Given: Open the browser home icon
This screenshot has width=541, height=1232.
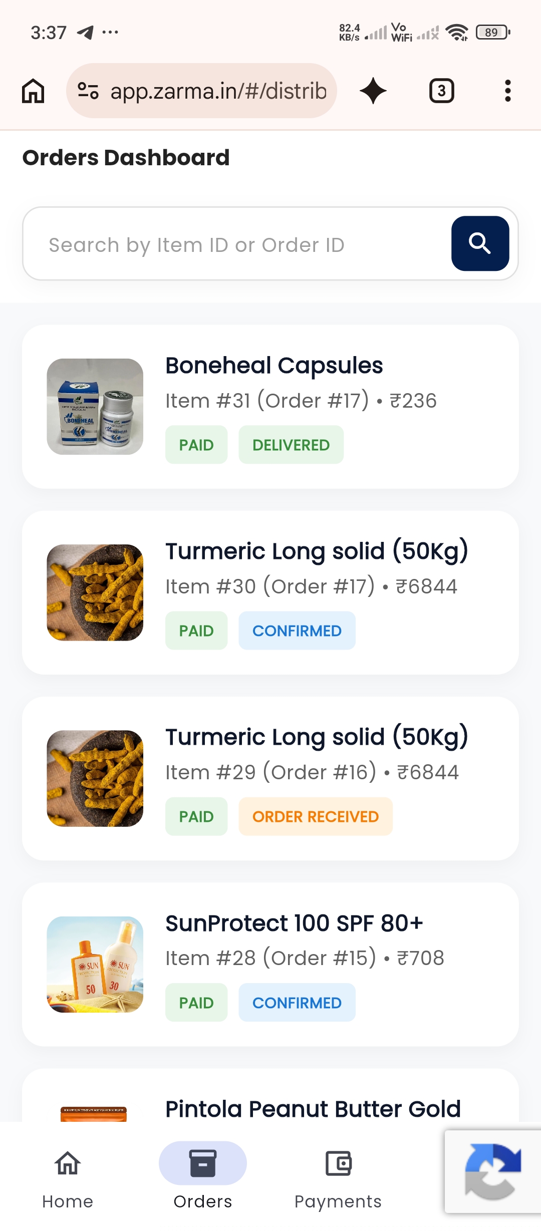Looking at the screenshot, I should pos(33,91).
